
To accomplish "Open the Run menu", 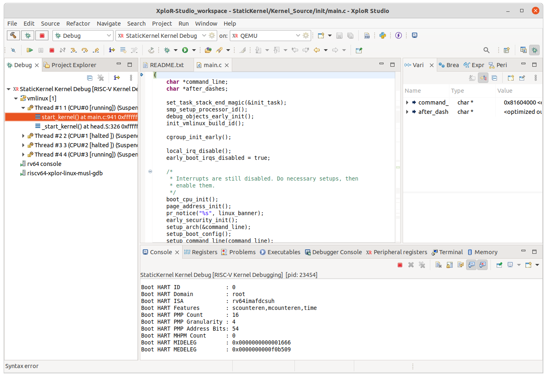I will point(183,24).
